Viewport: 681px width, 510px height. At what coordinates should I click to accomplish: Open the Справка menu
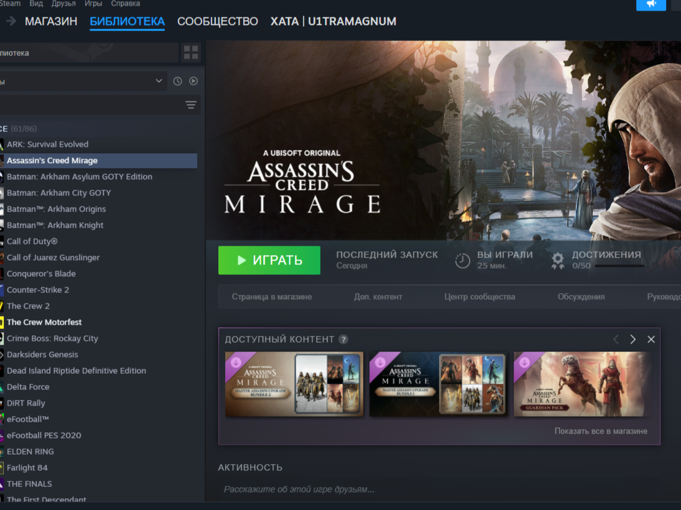(126, 4)
